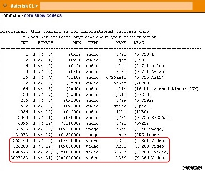This screenshot has height=171, width=205.
Task: Click the '(LPC10)' description
Action: point(143,94)
